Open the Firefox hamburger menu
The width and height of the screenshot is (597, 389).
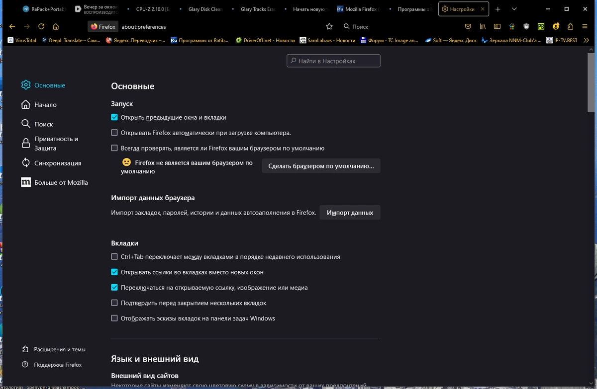pyautogui.click(x=585, y=26)
